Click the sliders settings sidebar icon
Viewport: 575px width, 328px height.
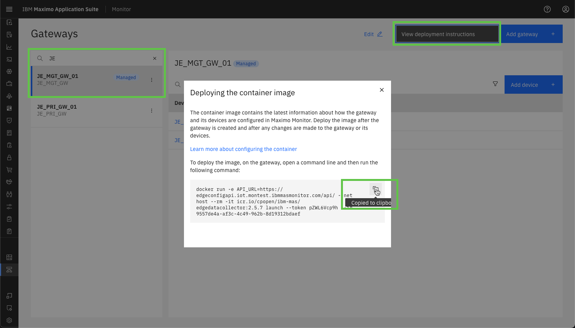click(9, 207)
